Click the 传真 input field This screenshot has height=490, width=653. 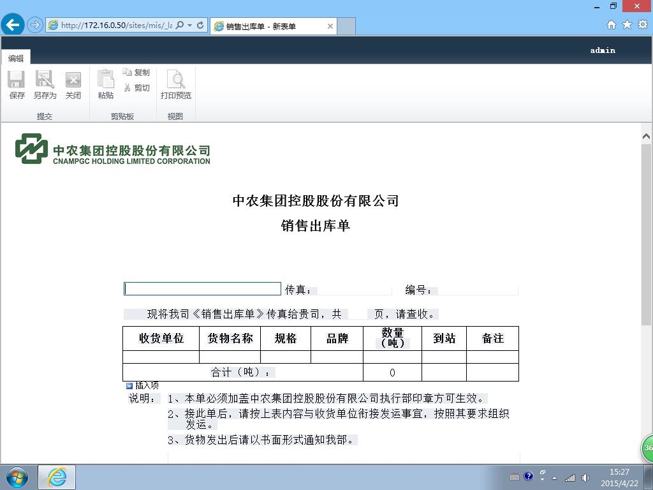pyautogui.click(x=354, y=290)
